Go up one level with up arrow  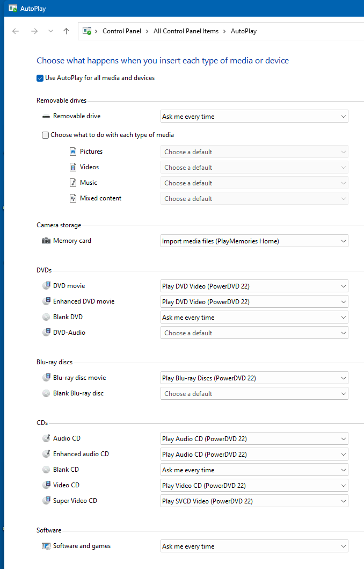[x=67, y=31]
